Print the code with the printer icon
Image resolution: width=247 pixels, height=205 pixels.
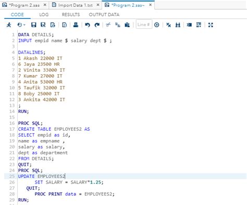(76, 25)
